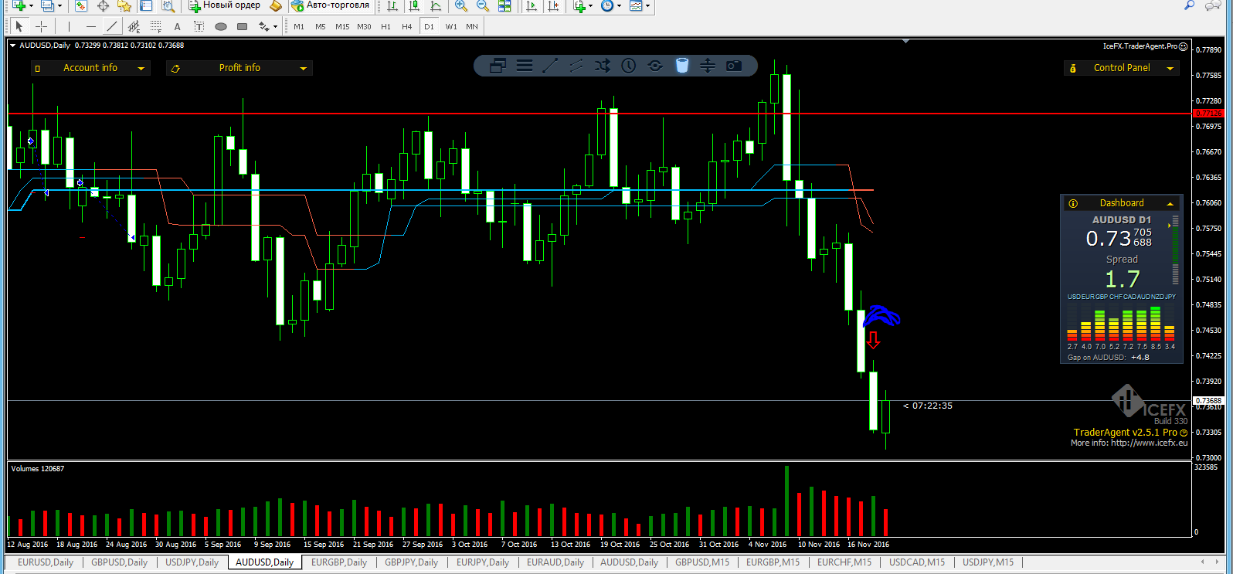This screenshot has width=1233, height=574.
Task: Click the camera screenshot icon
Action: [734, 66]
